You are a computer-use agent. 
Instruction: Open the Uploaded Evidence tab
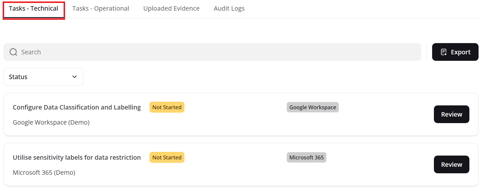point(171,9)
